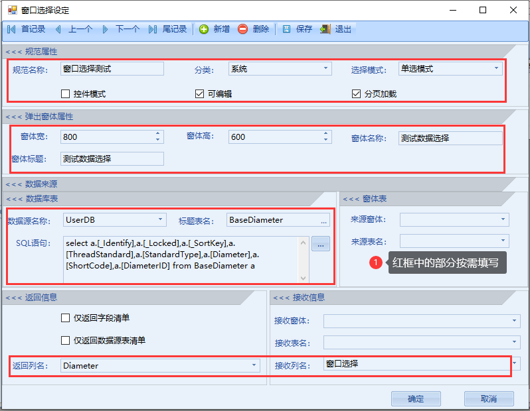
Task: Jump to last record (尾记录)
Action: pyautogui.click(x=167, y=29)
